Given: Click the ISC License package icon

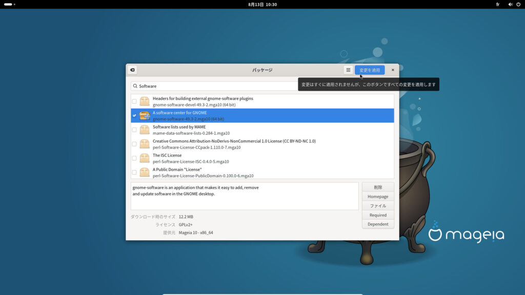Looking at the screenshot, I should (x=144, y=158).
